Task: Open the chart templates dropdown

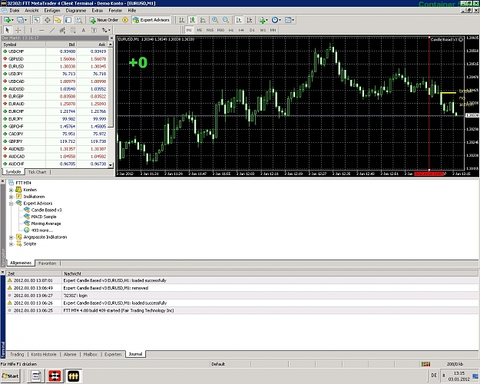Action: pyautogui.click(x=290, y=20)
